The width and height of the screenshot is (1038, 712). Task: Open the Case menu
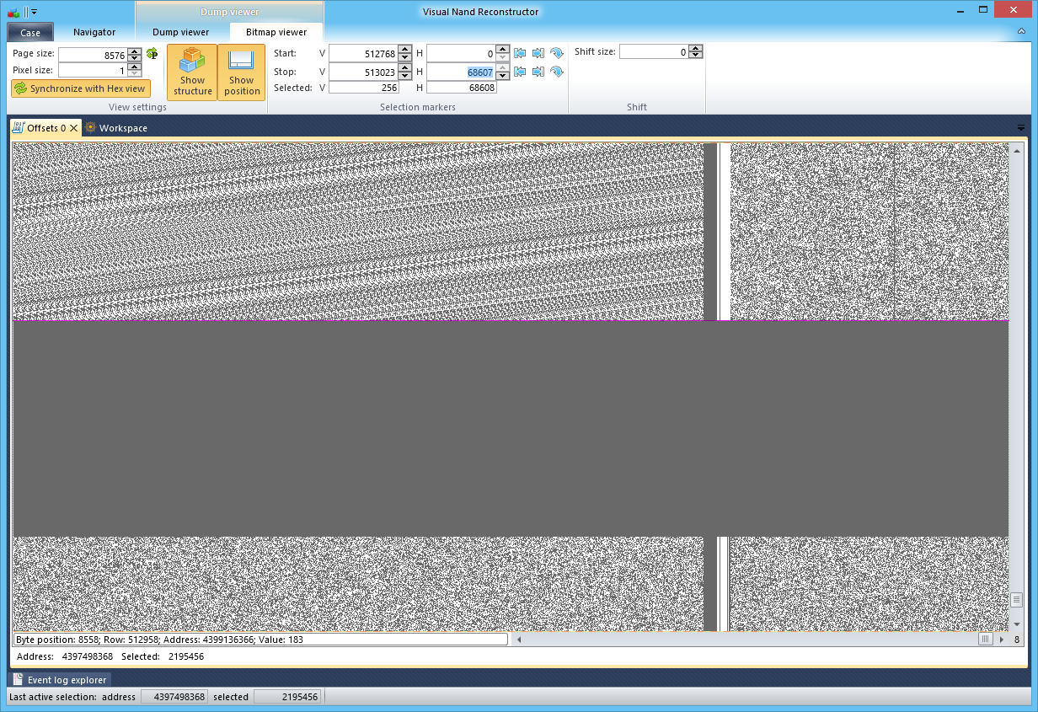(29, 32)
